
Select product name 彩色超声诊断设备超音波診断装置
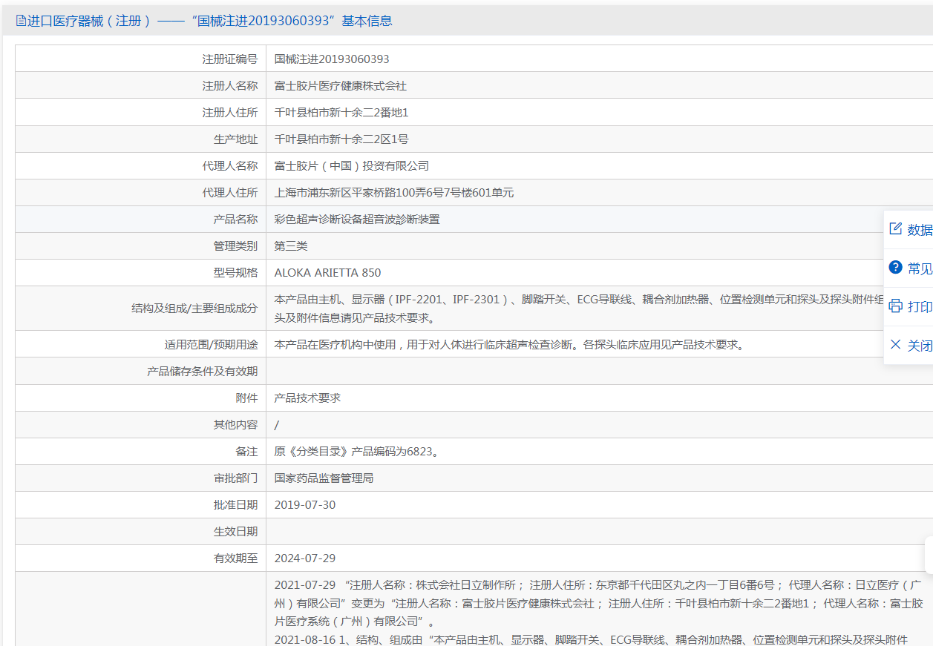[x=357, y=220]
